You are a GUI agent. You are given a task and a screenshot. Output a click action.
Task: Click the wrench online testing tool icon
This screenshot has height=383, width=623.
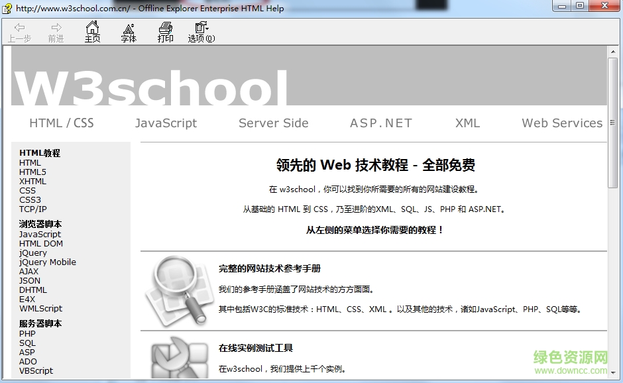pos(178,356)
